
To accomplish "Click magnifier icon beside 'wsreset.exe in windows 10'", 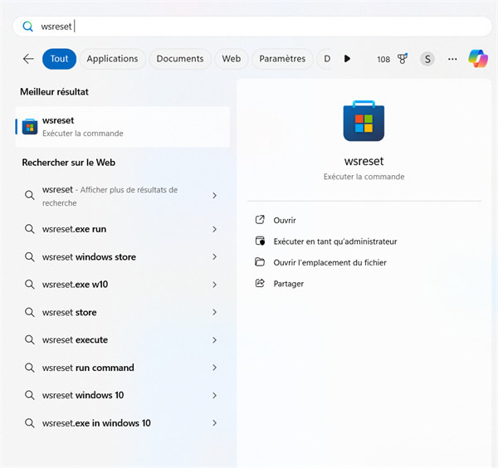I will [x=30, y=423].
